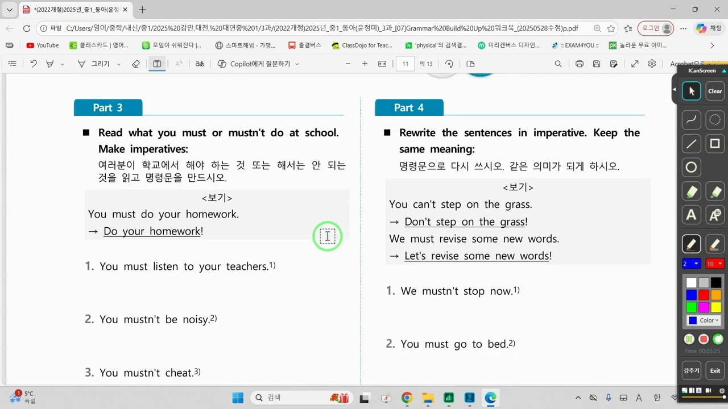Click the 감추기 hide button
This screenshot has height=409, width=728.
click(x=691, y=370)
